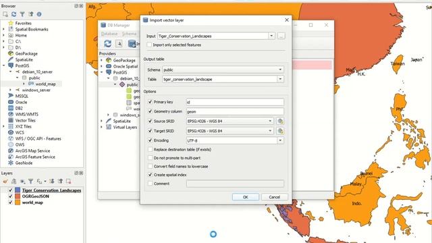This screenshot has height=243, width=432.
Task: Click the Add Group icon in Layers toolbar
Action: coord(13,182)
